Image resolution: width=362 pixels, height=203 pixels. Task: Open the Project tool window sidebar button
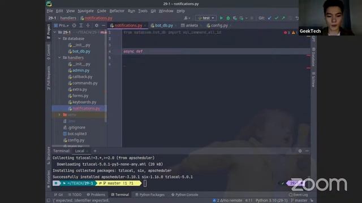[x=49, y=31]
